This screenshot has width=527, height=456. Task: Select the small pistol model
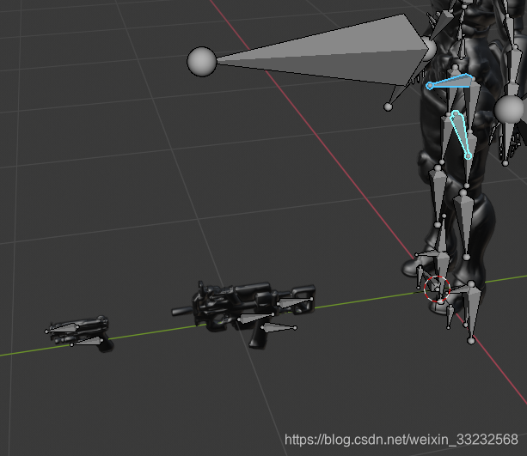pyautogui.click(x=80, y=333)
